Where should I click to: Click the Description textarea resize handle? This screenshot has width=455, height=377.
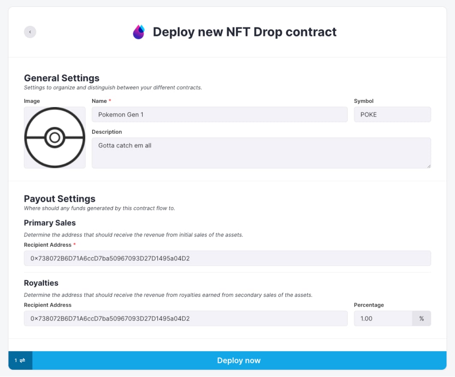pyautogui.click(x=428, y=165)
